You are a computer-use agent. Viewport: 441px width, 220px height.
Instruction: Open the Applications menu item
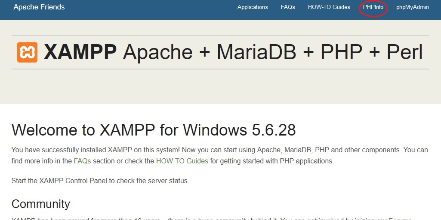pos(253,7)
